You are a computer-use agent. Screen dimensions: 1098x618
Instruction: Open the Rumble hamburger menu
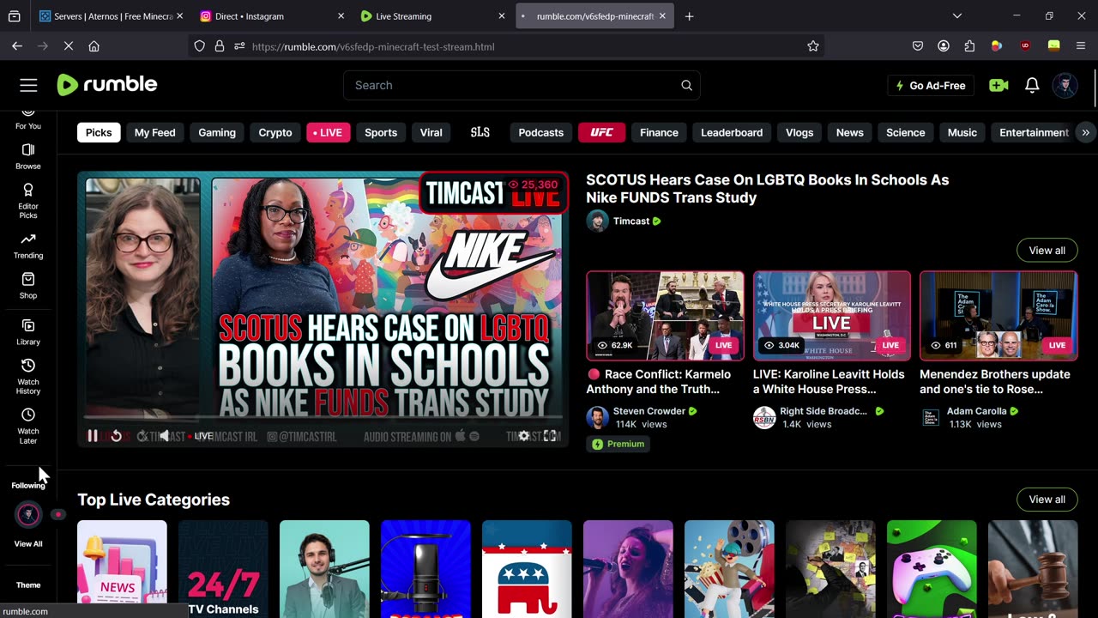point(28,85)
